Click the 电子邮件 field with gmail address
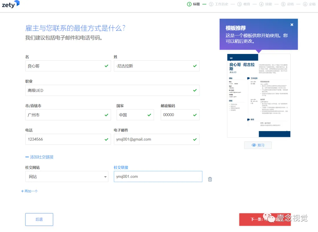The image size is (318, 232). (157, 139)
